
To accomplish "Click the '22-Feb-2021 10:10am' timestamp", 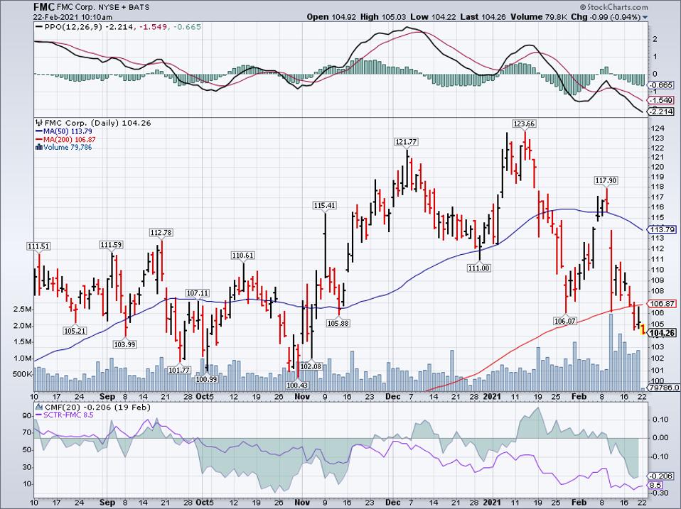I will (73, 17).
